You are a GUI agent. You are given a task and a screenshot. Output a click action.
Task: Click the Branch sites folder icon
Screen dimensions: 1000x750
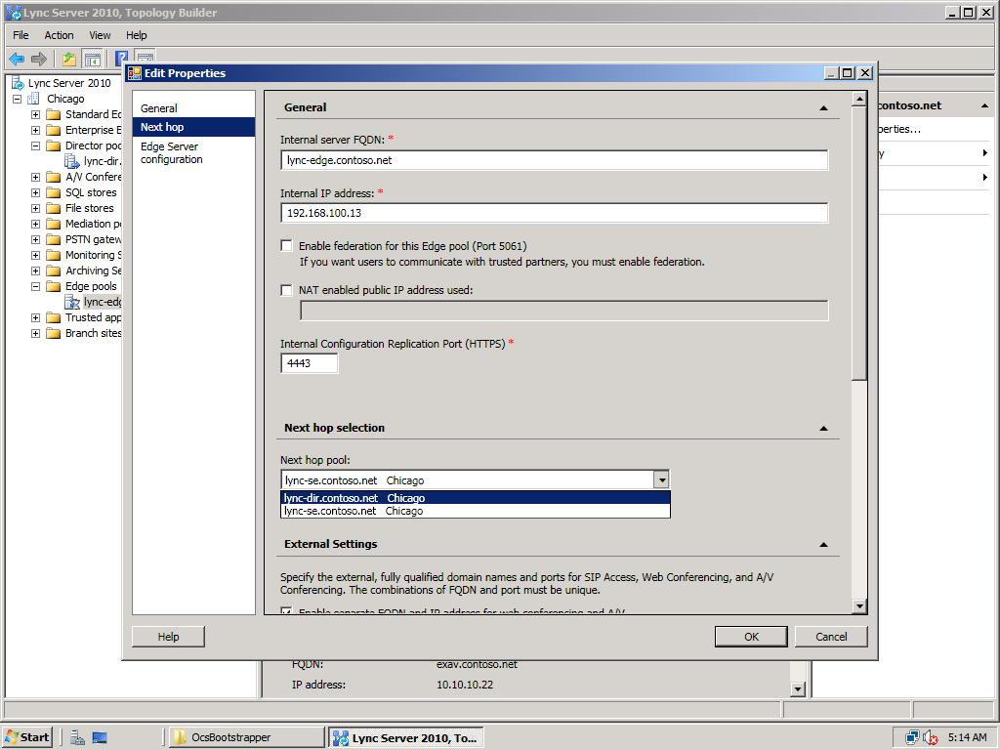(54, 333)
